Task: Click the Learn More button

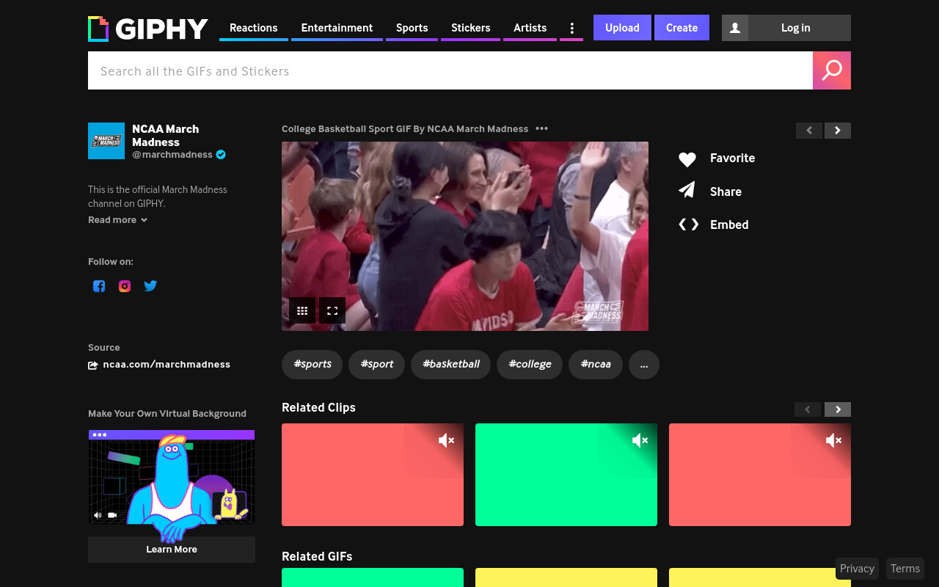Action: [172, 550]
